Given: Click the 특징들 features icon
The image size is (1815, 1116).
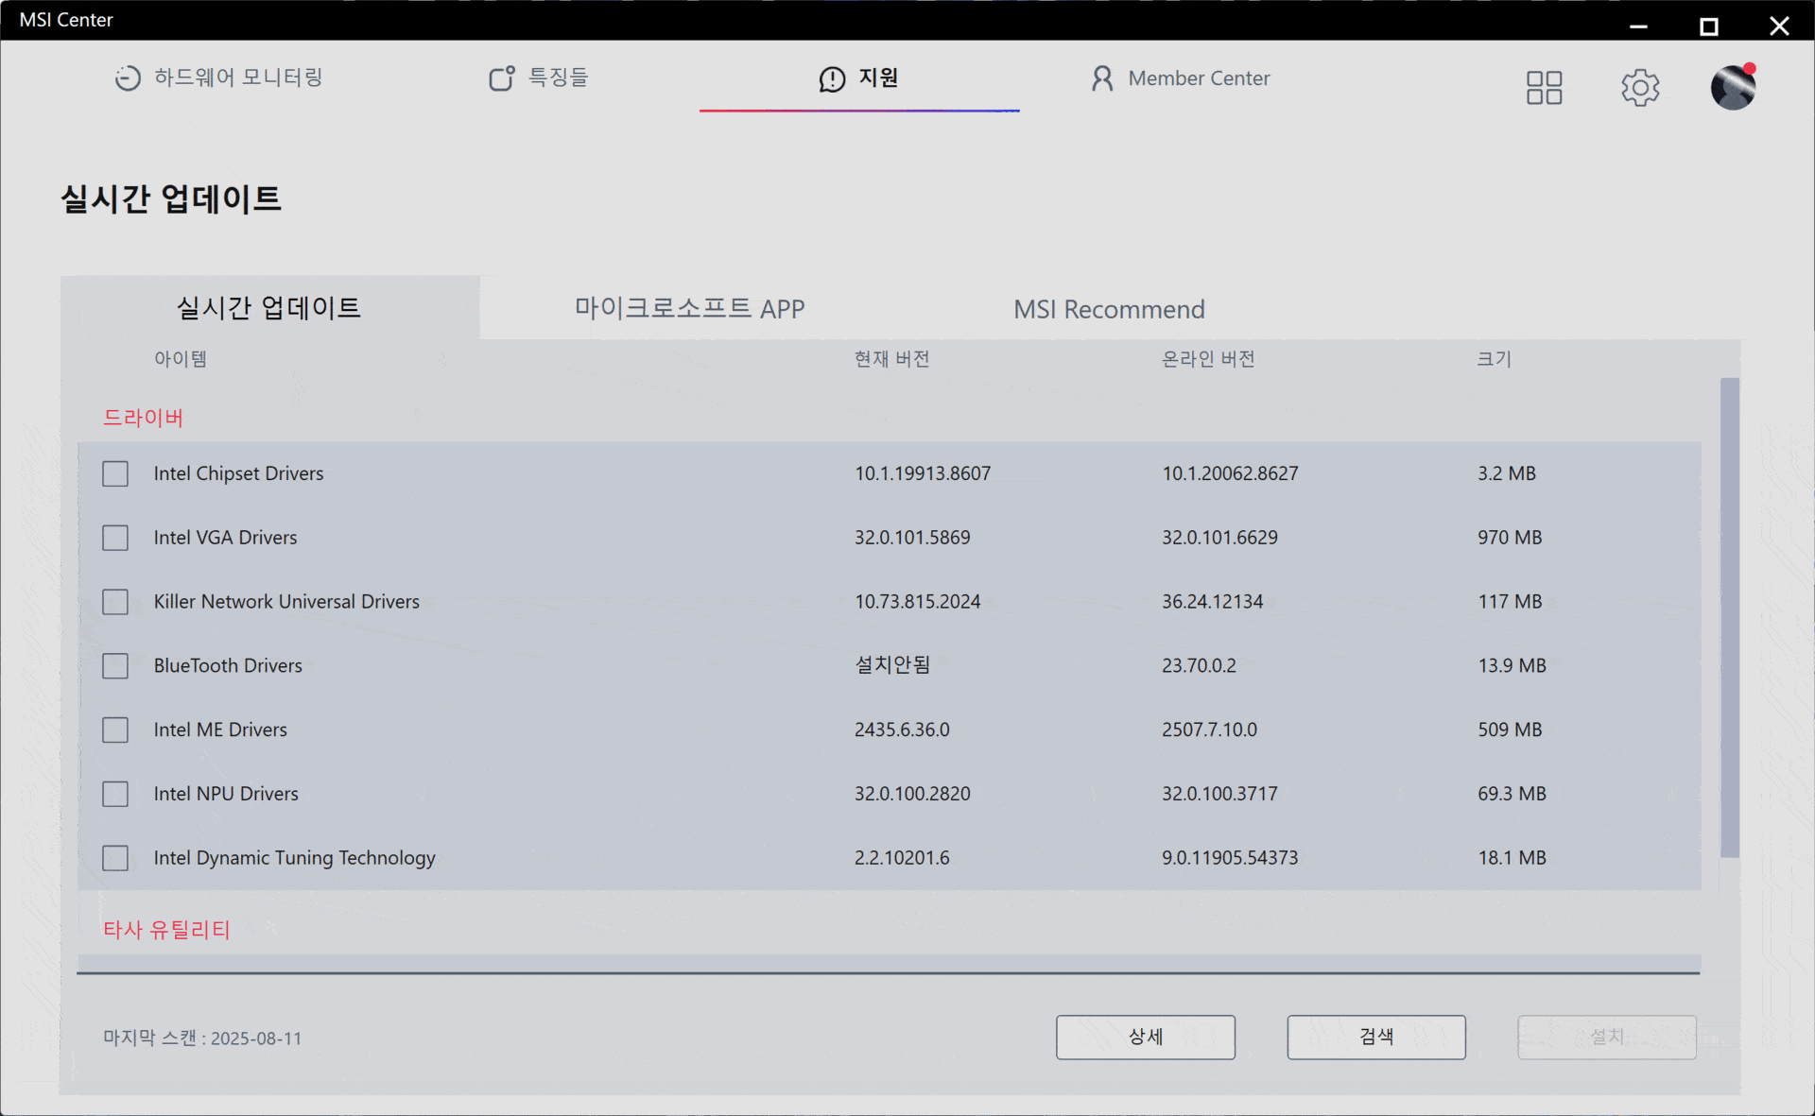Looking at the screenshot, I should 501,77.
